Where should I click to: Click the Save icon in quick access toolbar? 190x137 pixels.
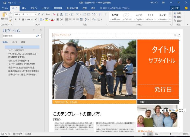[x=5, y=2]
